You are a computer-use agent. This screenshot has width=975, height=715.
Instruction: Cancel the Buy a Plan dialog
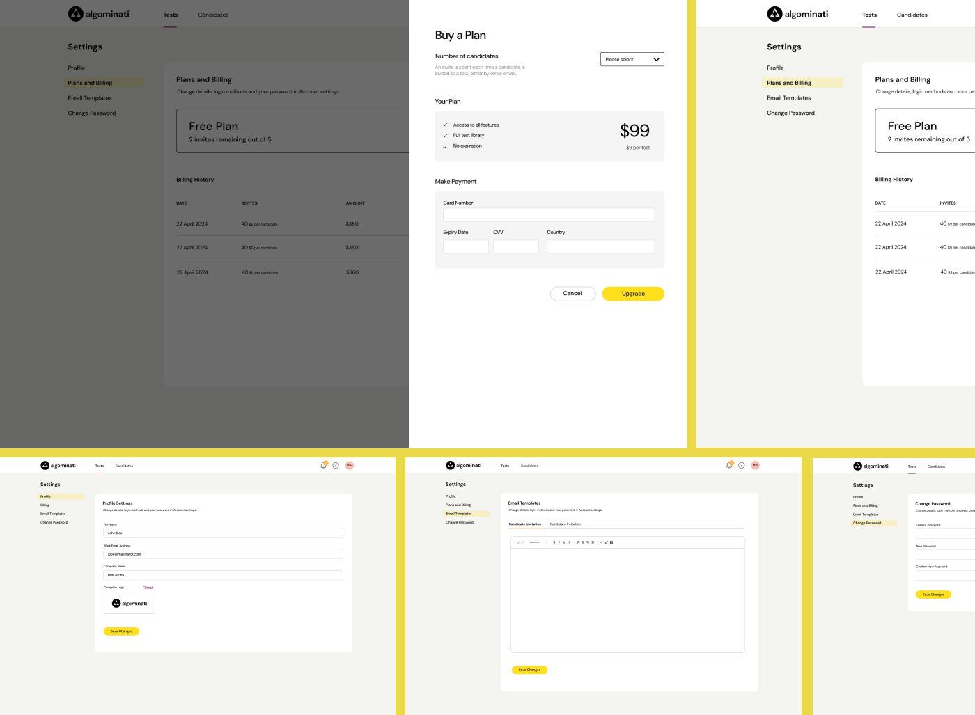click(572, 294)
